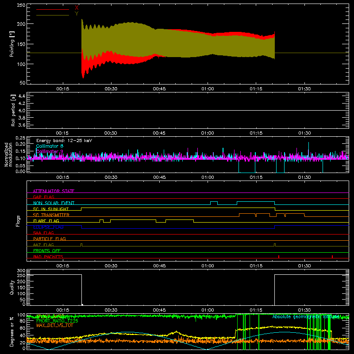Click the 'Normalized modulation' axis title
The height and width of the screenshot is (354, 354).
tap(8, 154)
